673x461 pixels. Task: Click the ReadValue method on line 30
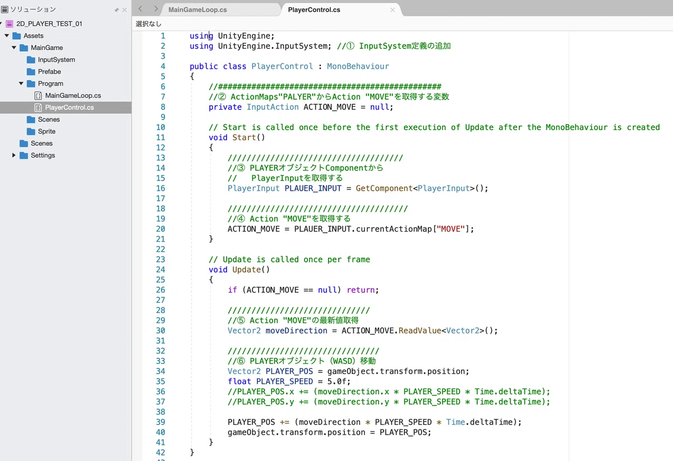(x=420, y=331)
